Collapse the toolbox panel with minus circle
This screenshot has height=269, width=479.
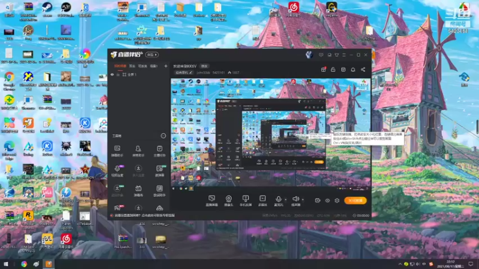(x=163, y=136)
